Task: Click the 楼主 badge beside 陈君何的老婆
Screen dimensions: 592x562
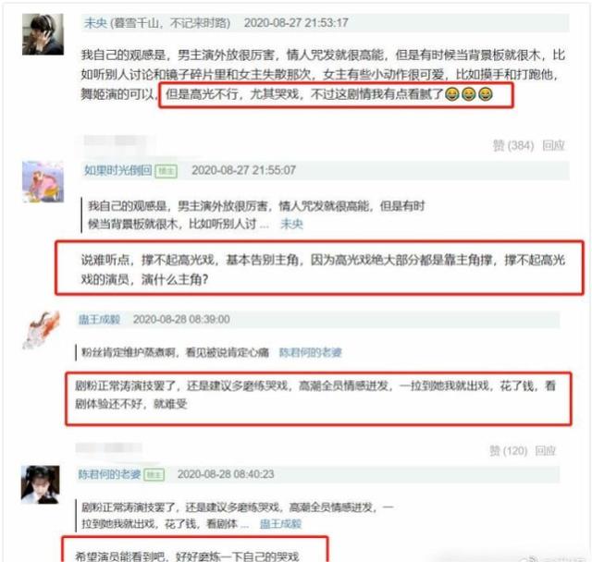Action: [x=154, y=474]
